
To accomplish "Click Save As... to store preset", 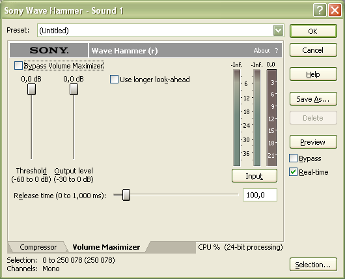I will 313,99.
